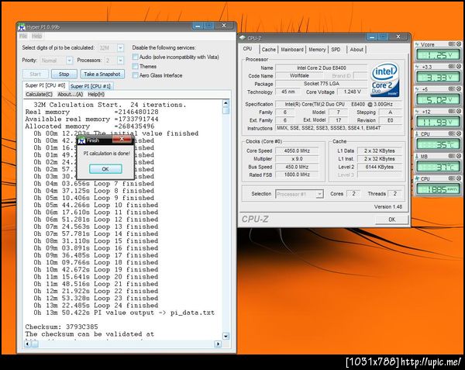Confirm OK in the Finish dialog

click(105, 169)
